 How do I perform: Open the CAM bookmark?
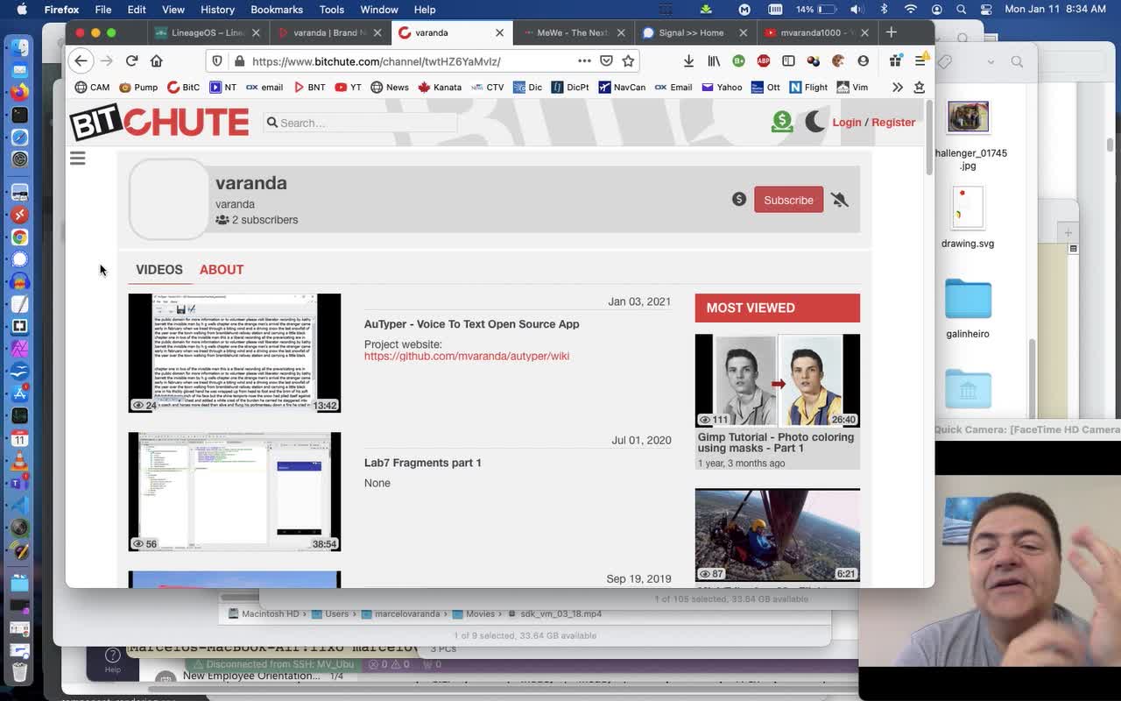[92, 87]
